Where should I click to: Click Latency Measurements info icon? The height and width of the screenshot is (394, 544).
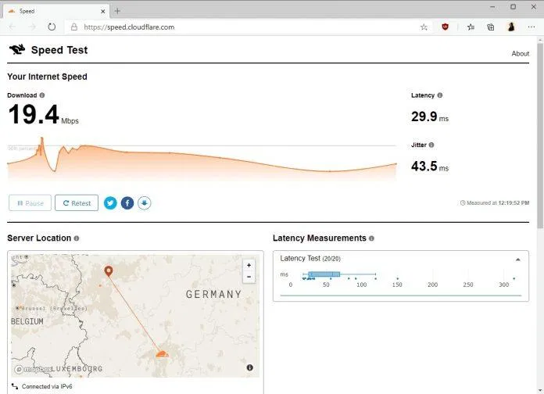tap(371, 238)
